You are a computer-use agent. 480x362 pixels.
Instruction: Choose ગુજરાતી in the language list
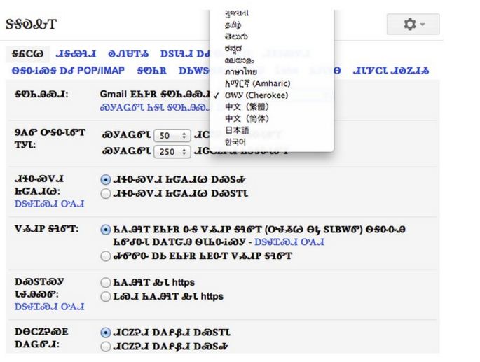pos(237,13)
